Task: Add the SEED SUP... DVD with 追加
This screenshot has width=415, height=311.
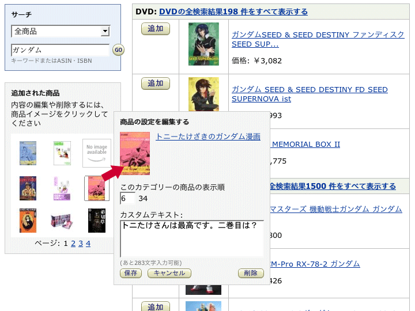Action: click(156, 29)
